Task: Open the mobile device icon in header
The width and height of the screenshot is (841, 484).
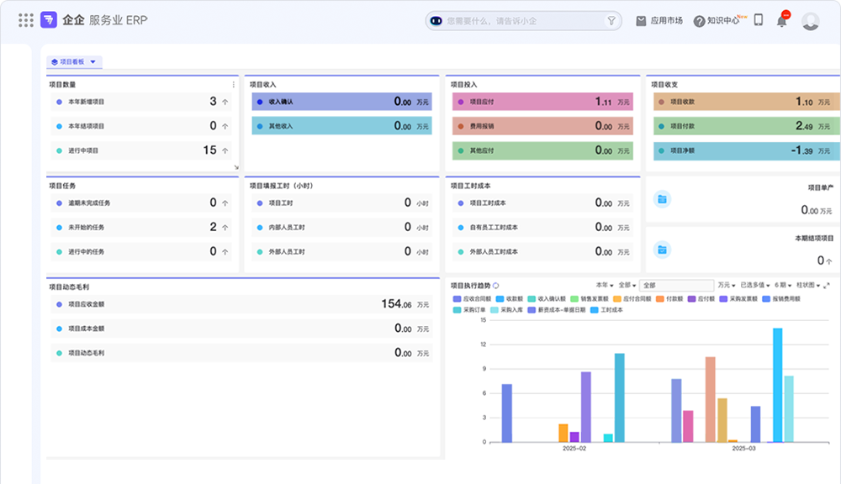Action: [759, 20]
